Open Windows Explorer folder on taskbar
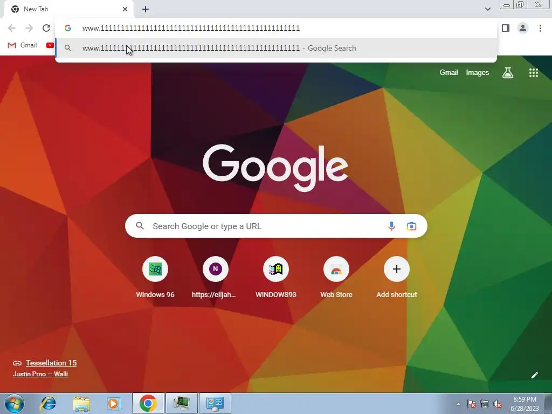Screen dimensions: 552x414 tap(81, 403)
